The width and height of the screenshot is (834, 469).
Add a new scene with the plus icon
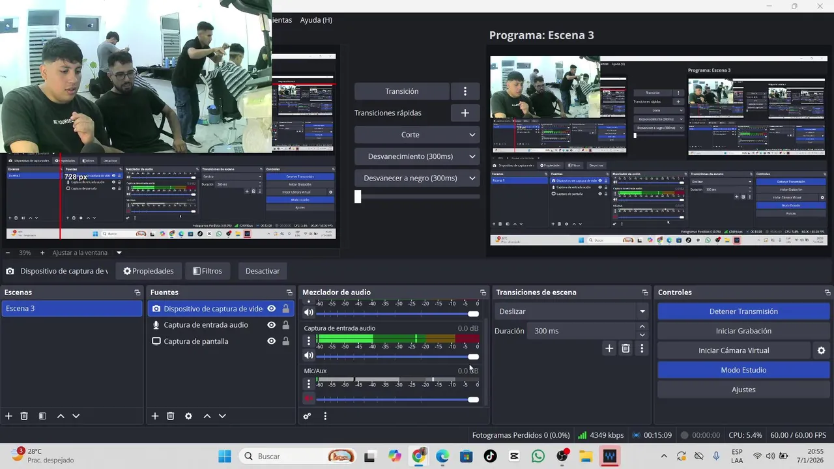8,416
